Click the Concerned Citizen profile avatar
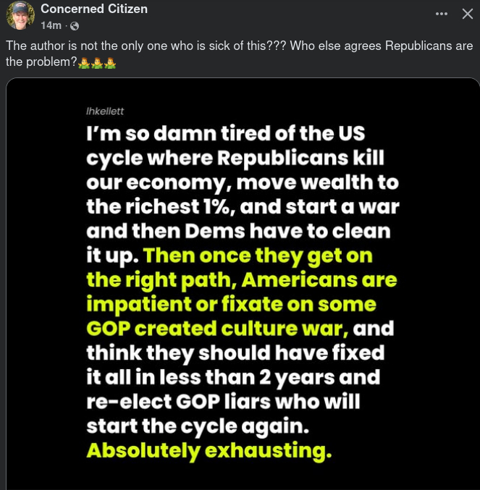The image size is (480, 490). pos(20,15)
